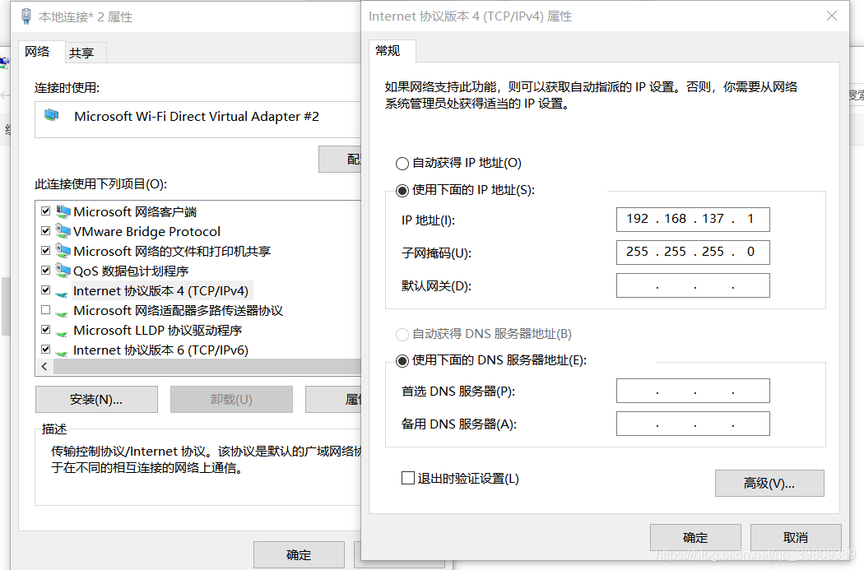The image size is (864, 570).
Task: Click the IP 地址 input field
Action: pyautogui.click(x=693, y=219)
